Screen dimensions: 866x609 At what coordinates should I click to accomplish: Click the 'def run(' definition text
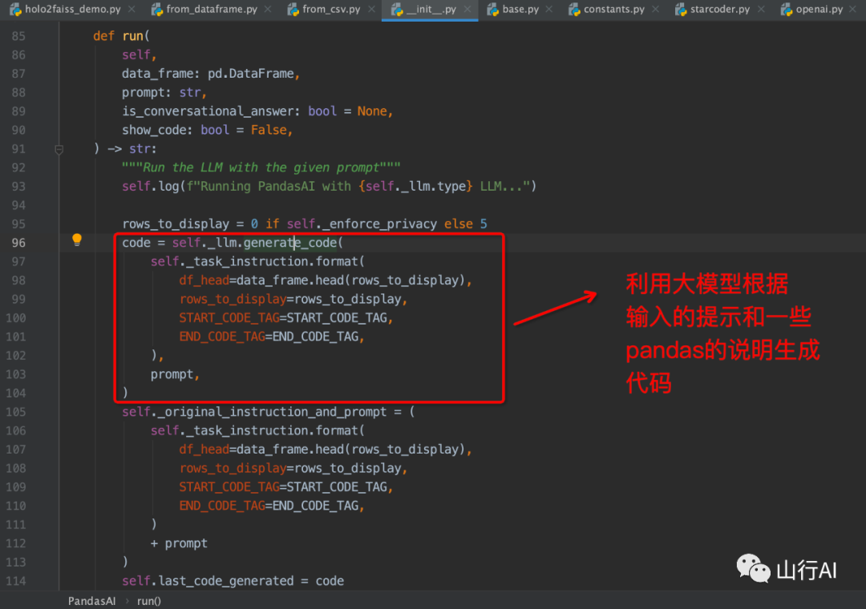[122, 36]
